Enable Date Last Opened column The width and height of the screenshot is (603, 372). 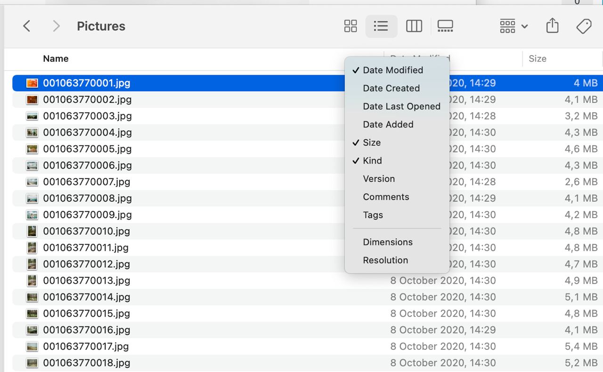[401, 106]
